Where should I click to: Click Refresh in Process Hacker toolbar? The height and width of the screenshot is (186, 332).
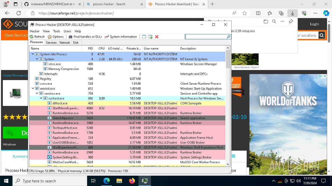click(37, 37)
